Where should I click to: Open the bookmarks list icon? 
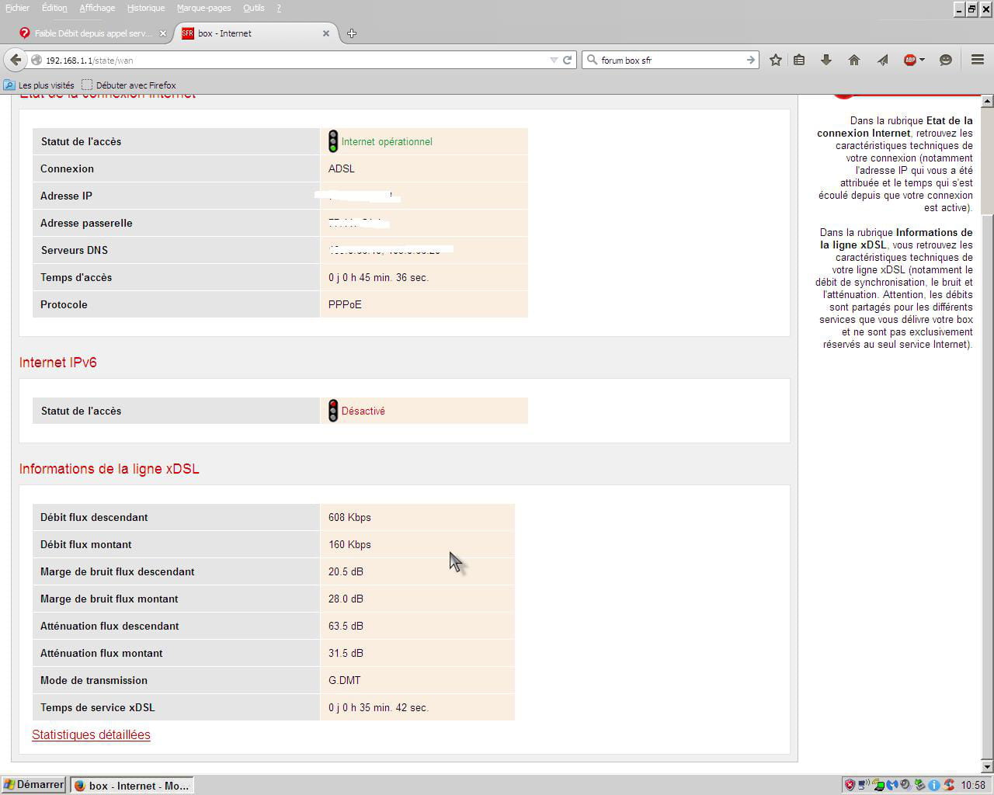click(799, 60)
